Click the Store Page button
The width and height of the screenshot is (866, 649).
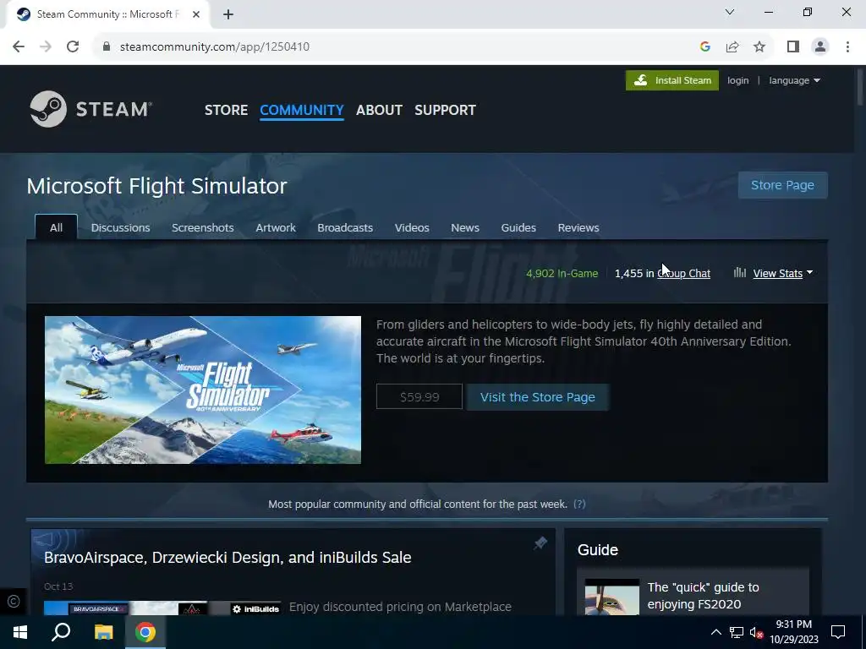point(782,185)
